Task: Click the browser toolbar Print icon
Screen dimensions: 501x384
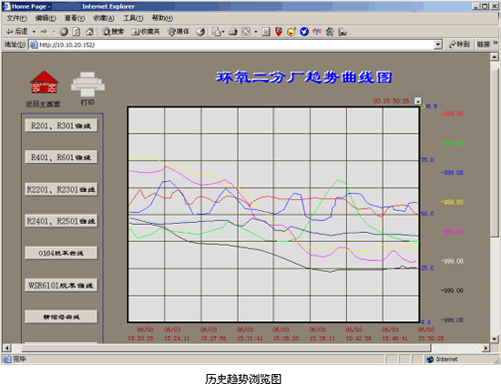Action: pos(233,32)
